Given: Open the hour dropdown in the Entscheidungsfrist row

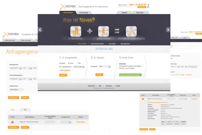Looking at the screenshot, I should (x=27, y=79).
